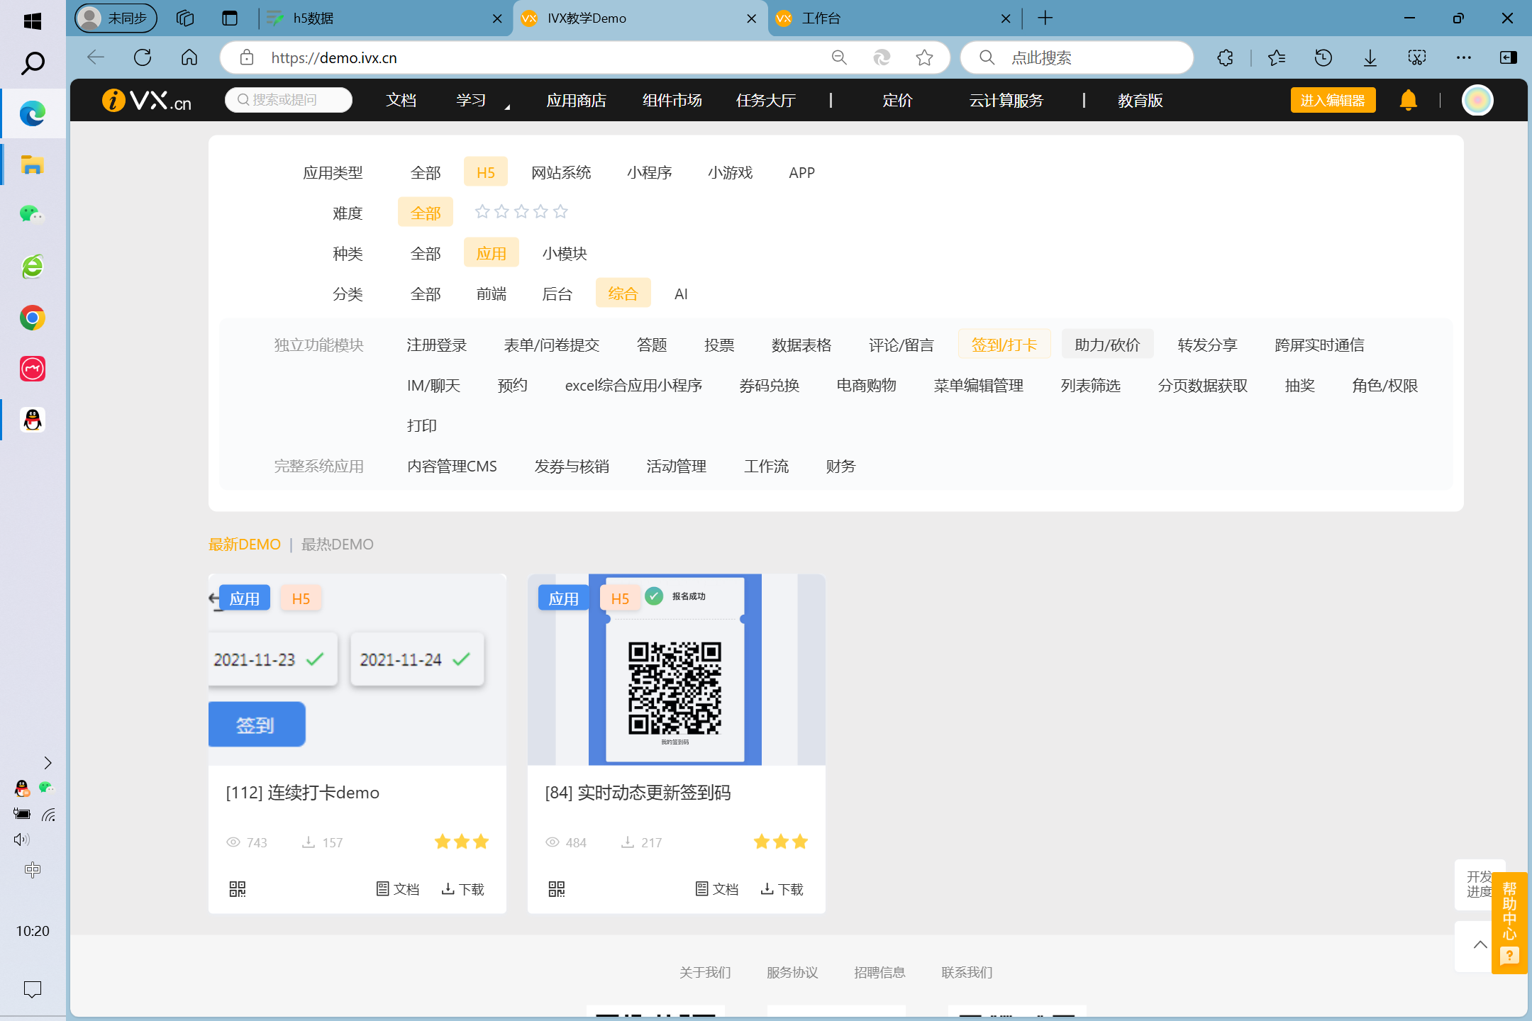The height and width of the screenshot is (1021, 1532).
Task: Open the browser extensions menu
Action: 1225,57
